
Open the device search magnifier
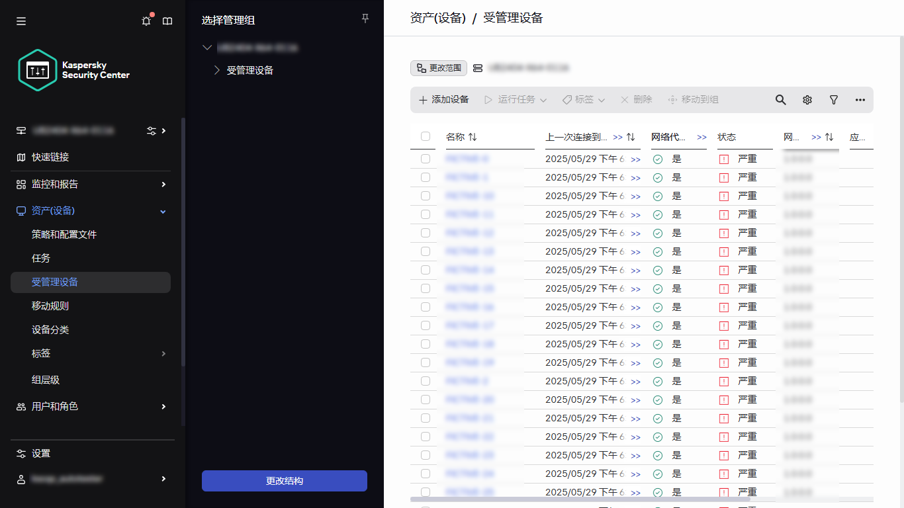pyautogui.click(x=780, y=100)
